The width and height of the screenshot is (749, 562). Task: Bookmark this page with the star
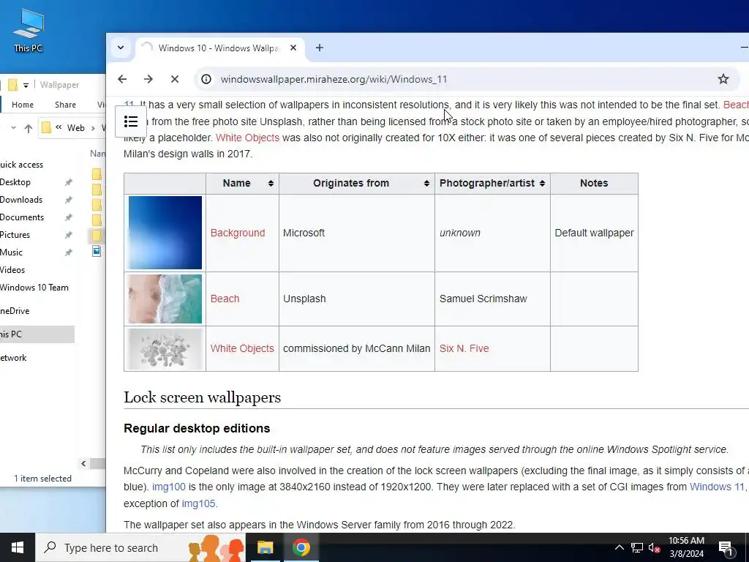pos(723,79)
